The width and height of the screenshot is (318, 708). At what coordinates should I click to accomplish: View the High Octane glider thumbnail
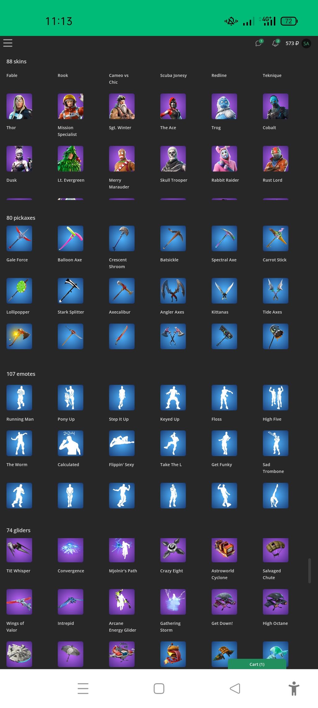click(276, 602)
